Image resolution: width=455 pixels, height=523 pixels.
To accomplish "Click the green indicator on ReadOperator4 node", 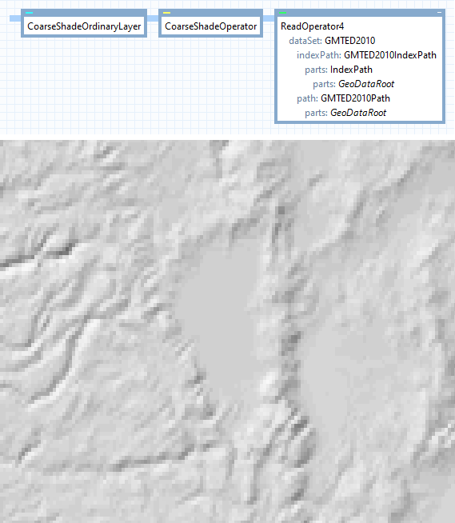I will coord(282,13).
